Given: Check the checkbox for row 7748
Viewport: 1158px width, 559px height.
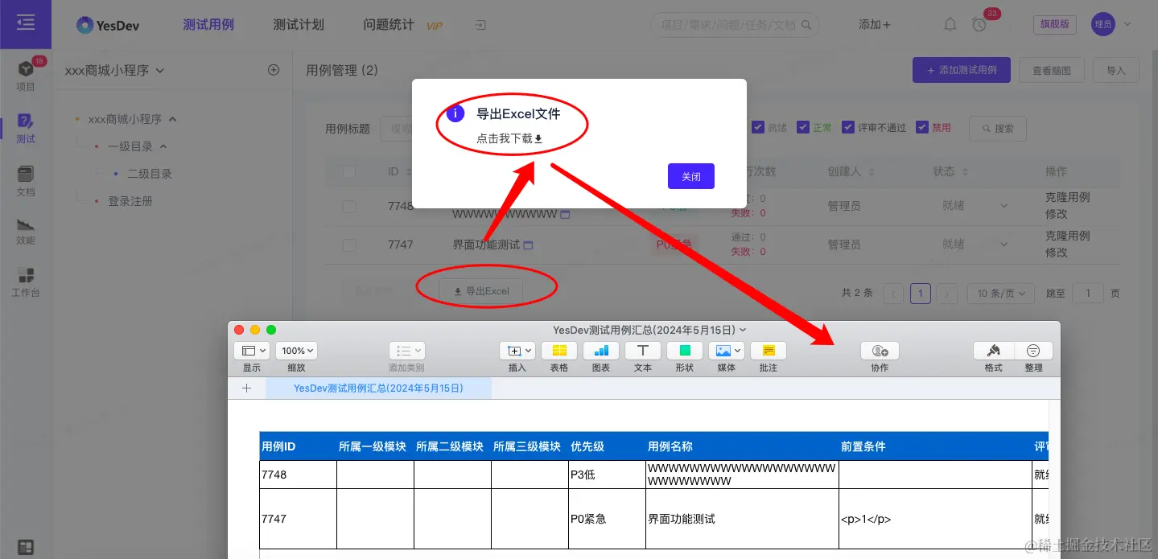Looking at the screenshot, I should point(349,206).
